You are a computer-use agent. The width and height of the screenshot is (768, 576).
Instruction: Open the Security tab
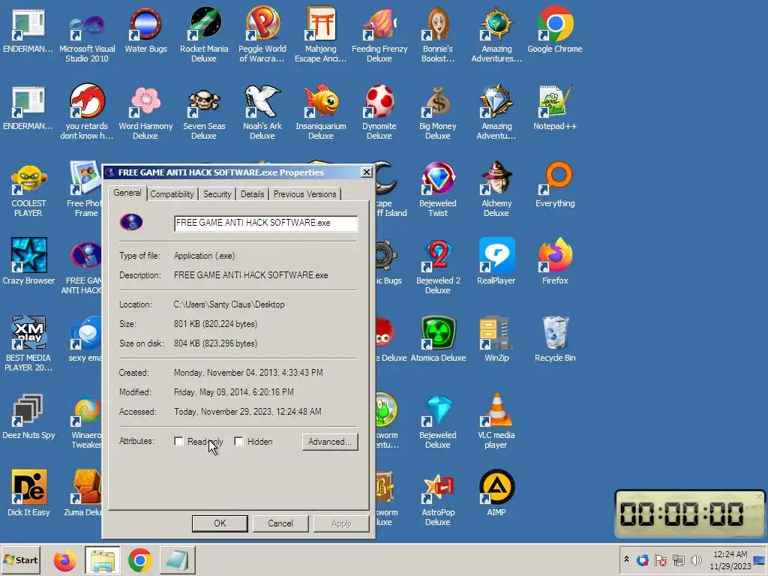(x=217, y=194)
